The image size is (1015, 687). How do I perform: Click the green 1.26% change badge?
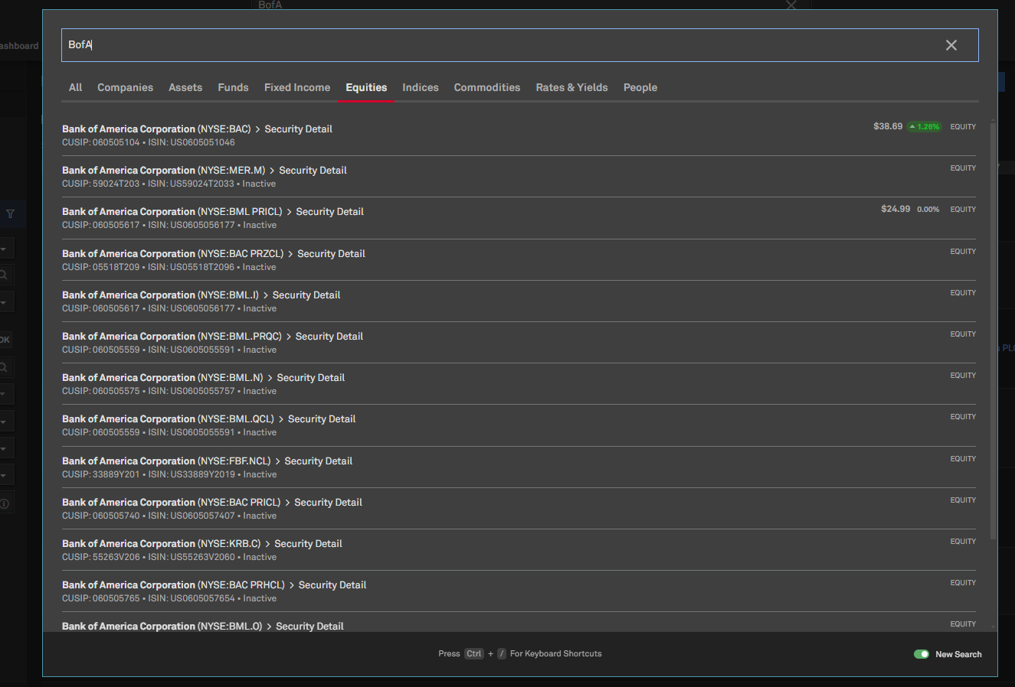(x=924, y=127)
